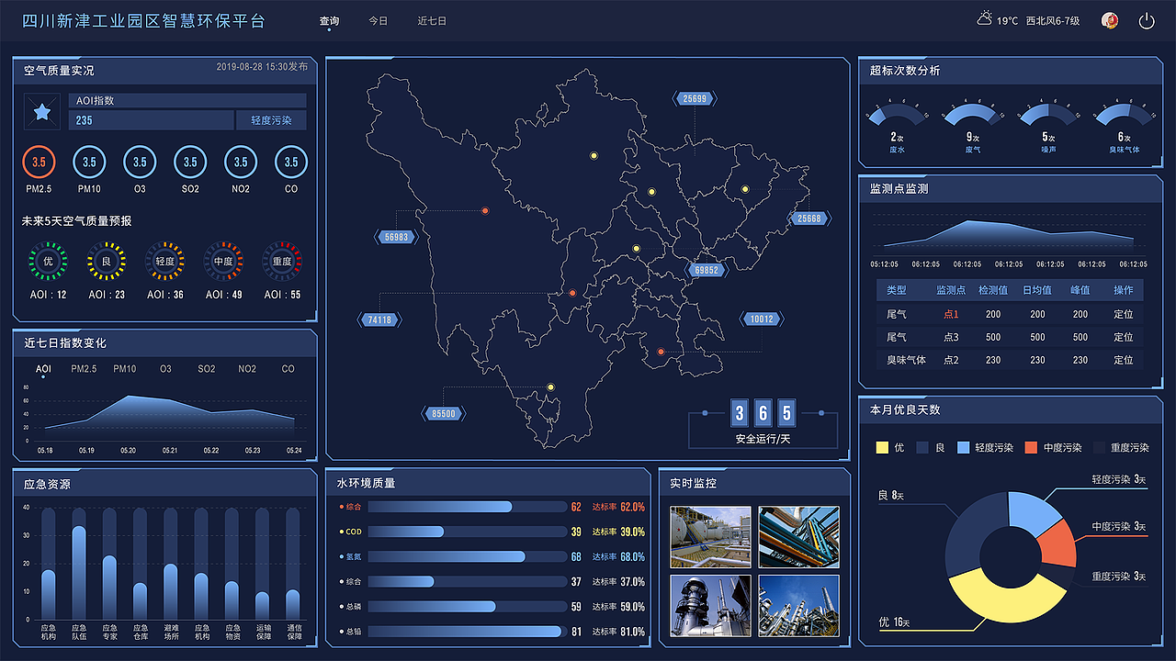Open the refinery towers blue sky thumbnail

[798, 606]
